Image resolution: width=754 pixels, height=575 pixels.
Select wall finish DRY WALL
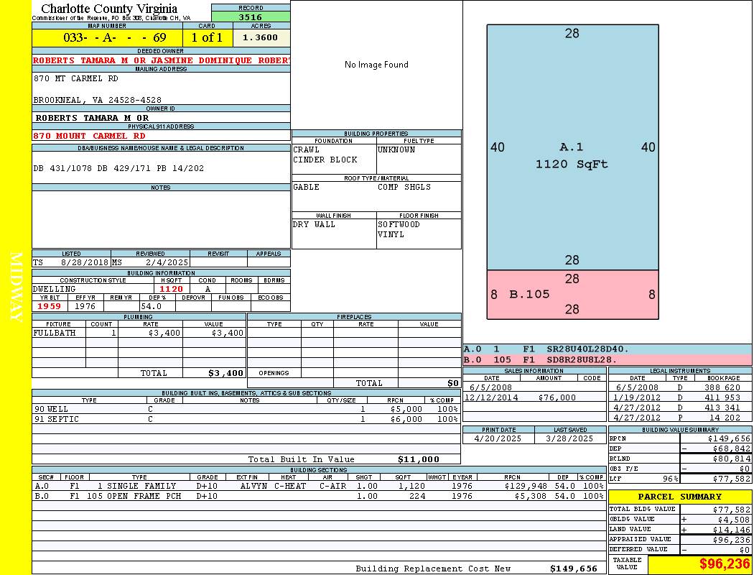314,225
